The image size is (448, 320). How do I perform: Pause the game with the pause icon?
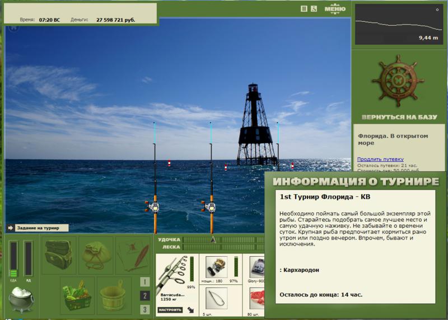click(304, 9)
